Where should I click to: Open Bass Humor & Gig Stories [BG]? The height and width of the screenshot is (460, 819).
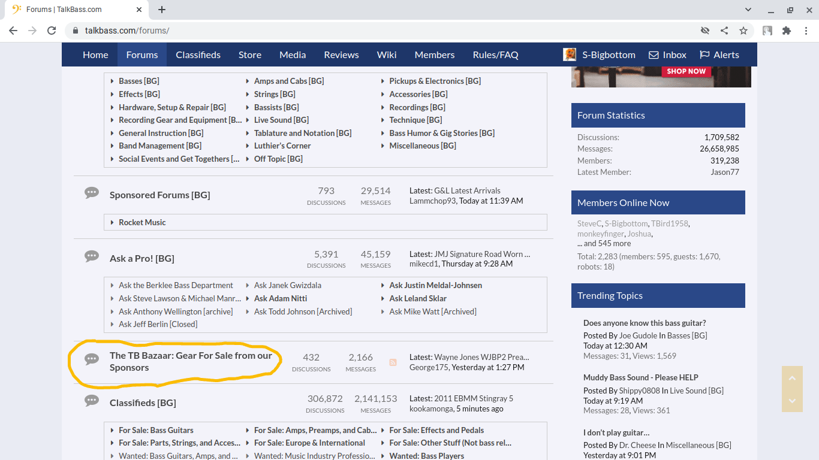(442, 133)
